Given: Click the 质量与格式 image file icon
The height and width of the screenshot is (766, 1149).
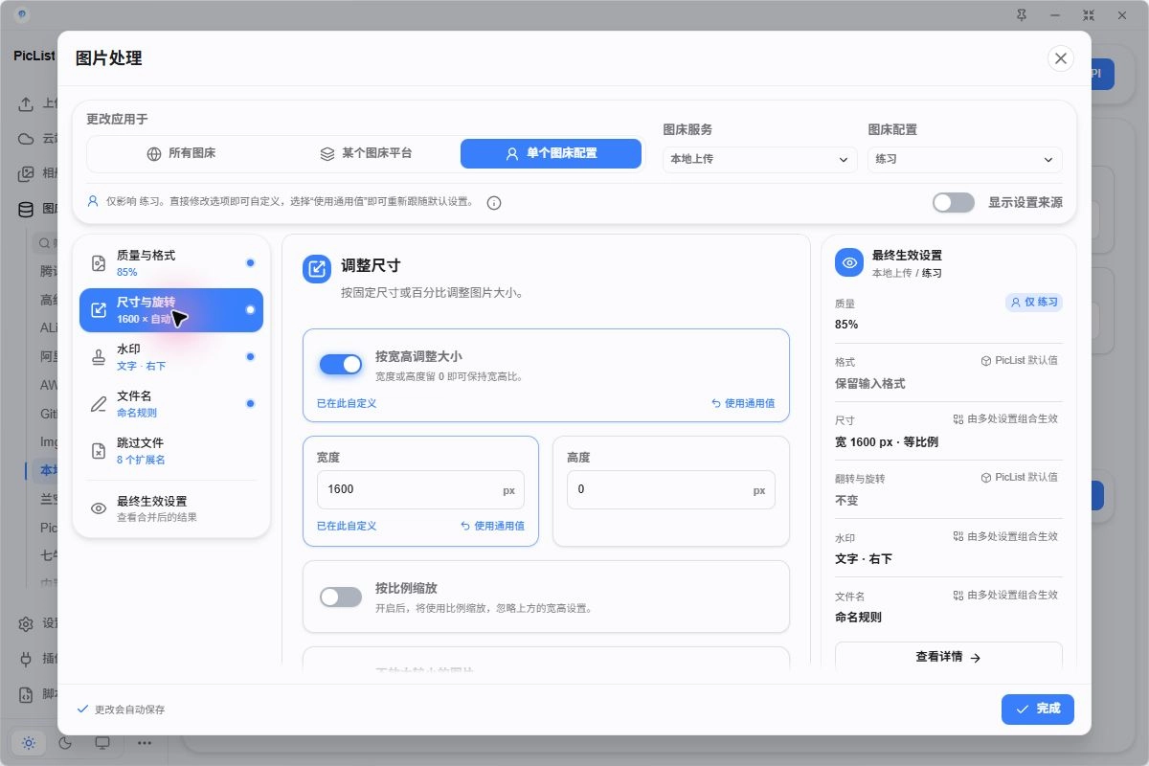Looking at the screenshot, I should (99, 263).
